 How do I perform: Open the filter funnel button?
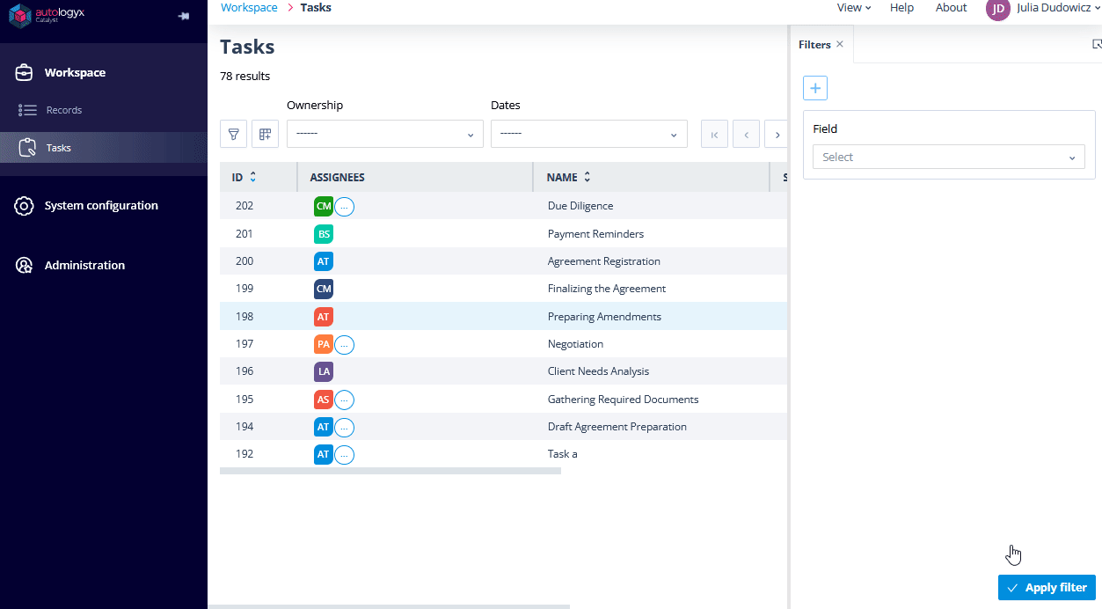[233, 134]
